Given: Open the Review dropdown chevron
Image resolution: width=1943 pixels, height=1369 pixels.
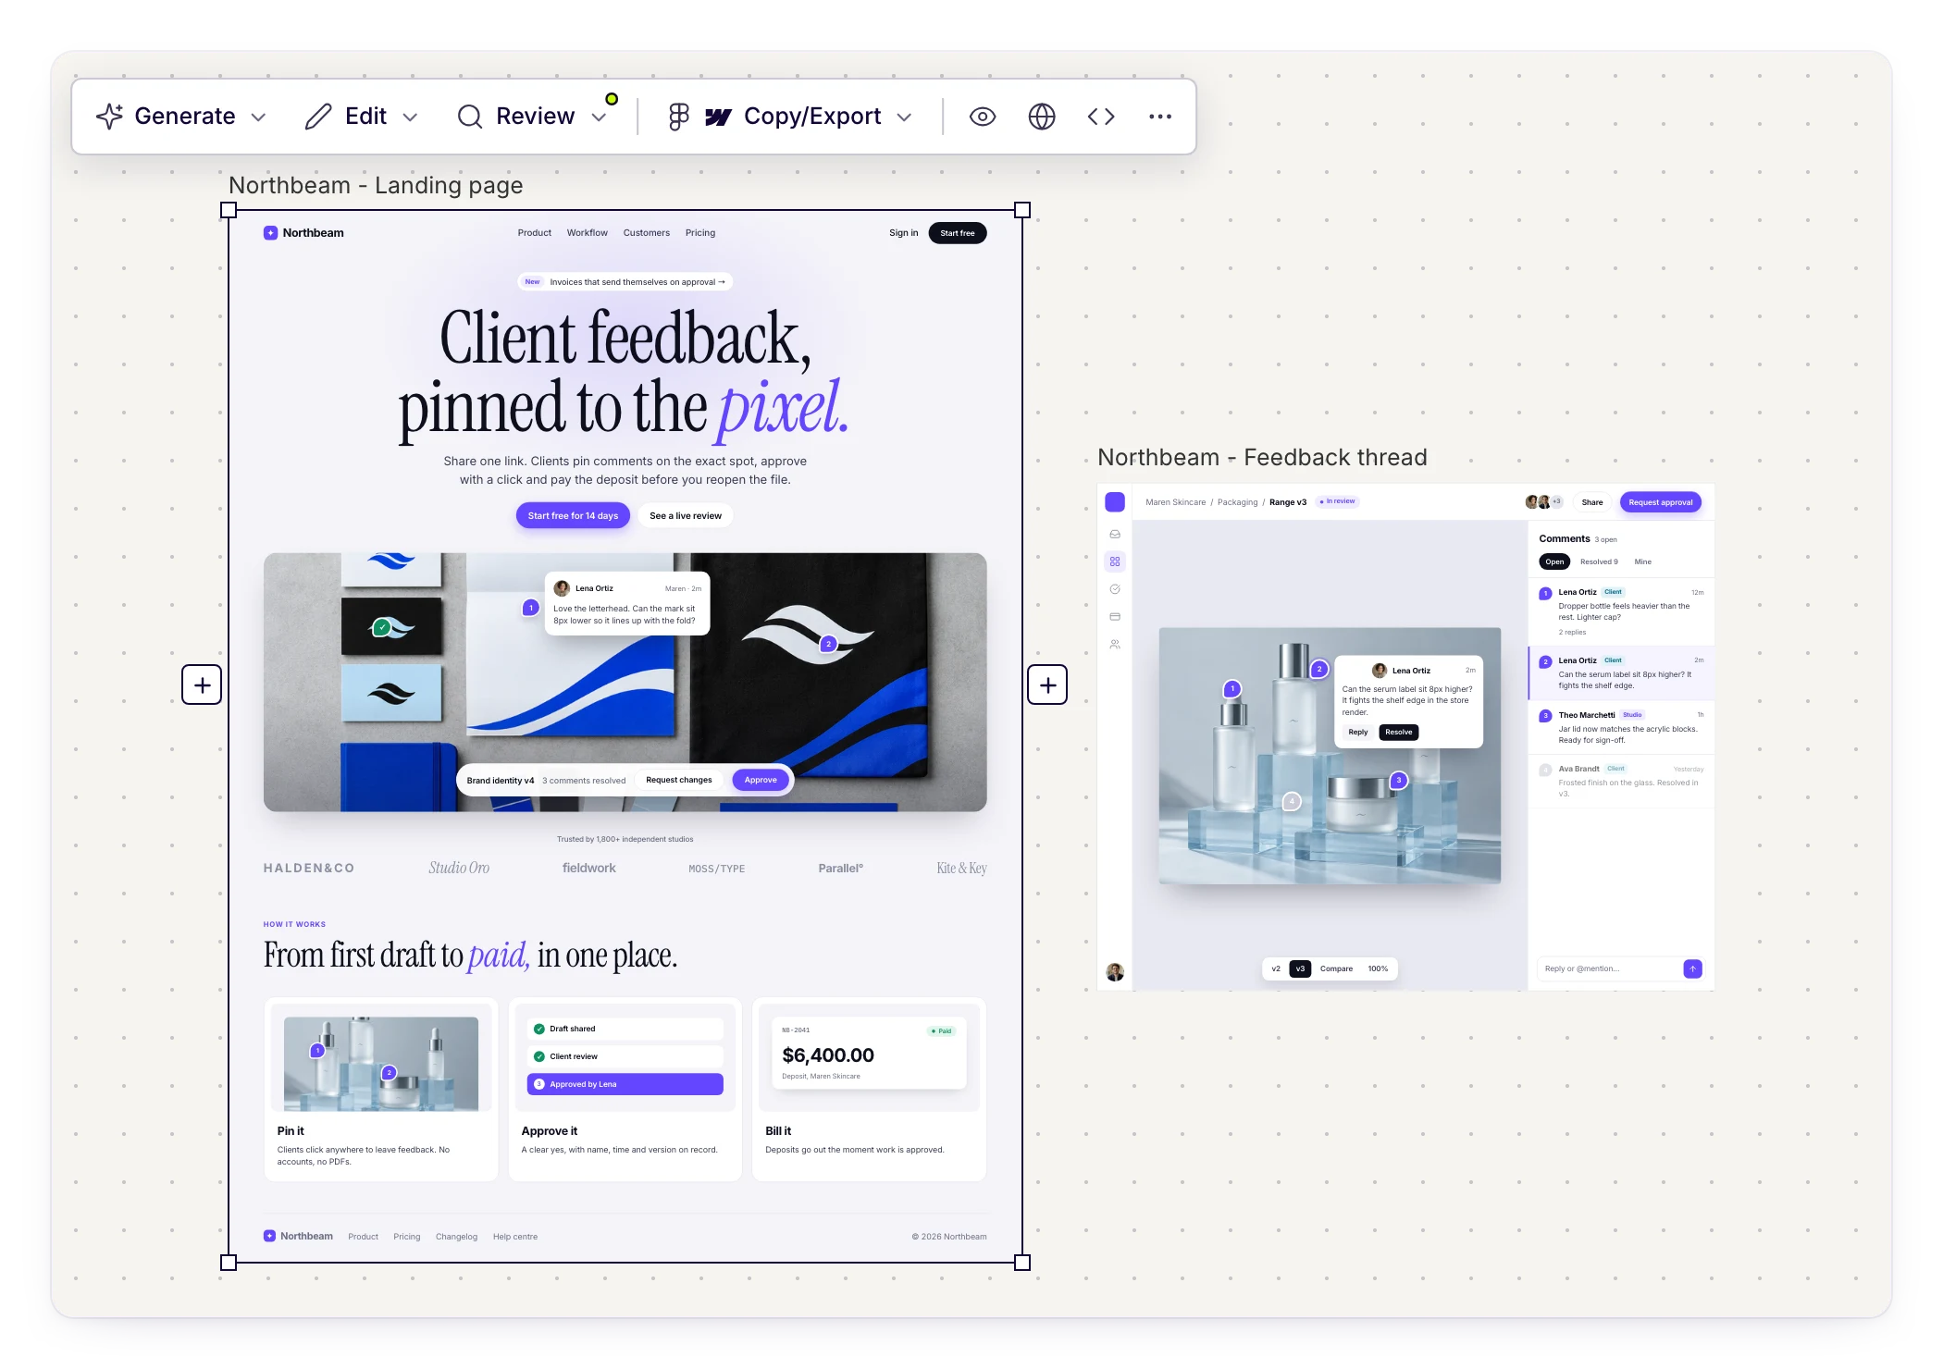Looking at the screenshot, I should click(599, 117).
